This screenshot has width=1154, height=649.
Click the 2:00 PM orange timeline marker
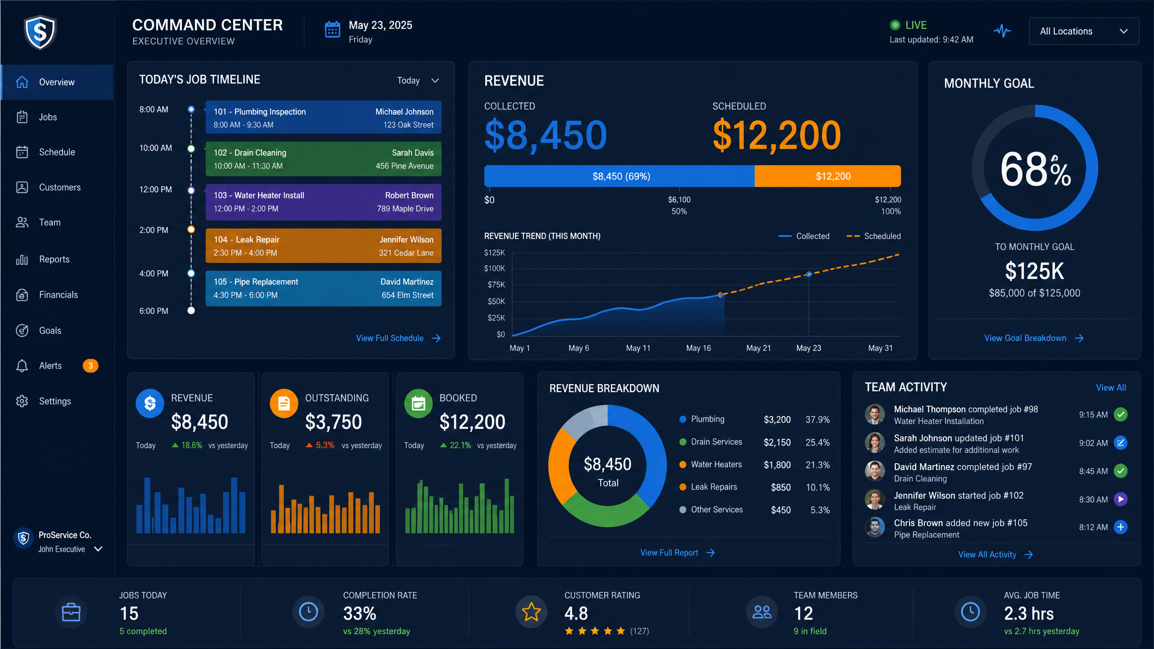point(191,229)
